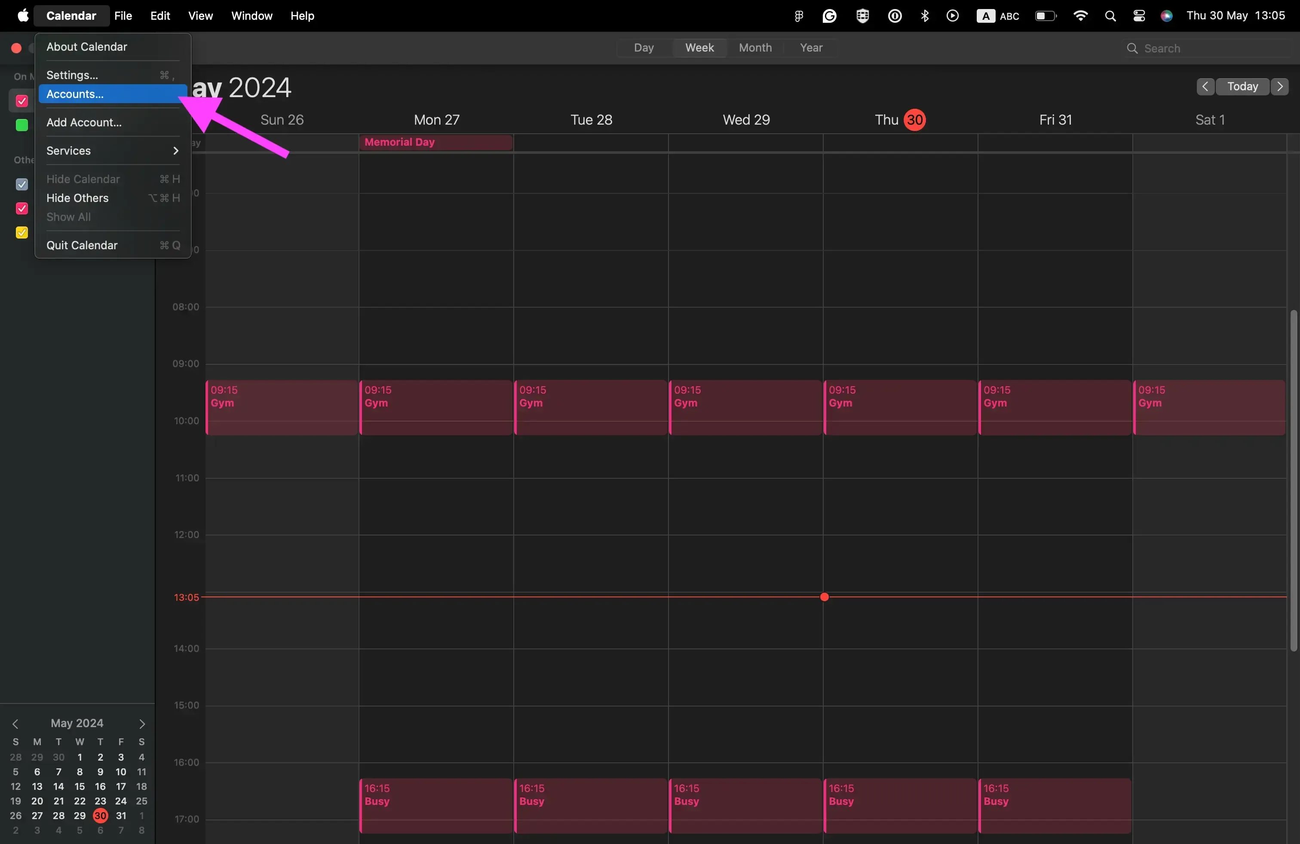Open Spotlight search from the menu bar
Screen dimensions: 1300x844
coord(1111,15)
